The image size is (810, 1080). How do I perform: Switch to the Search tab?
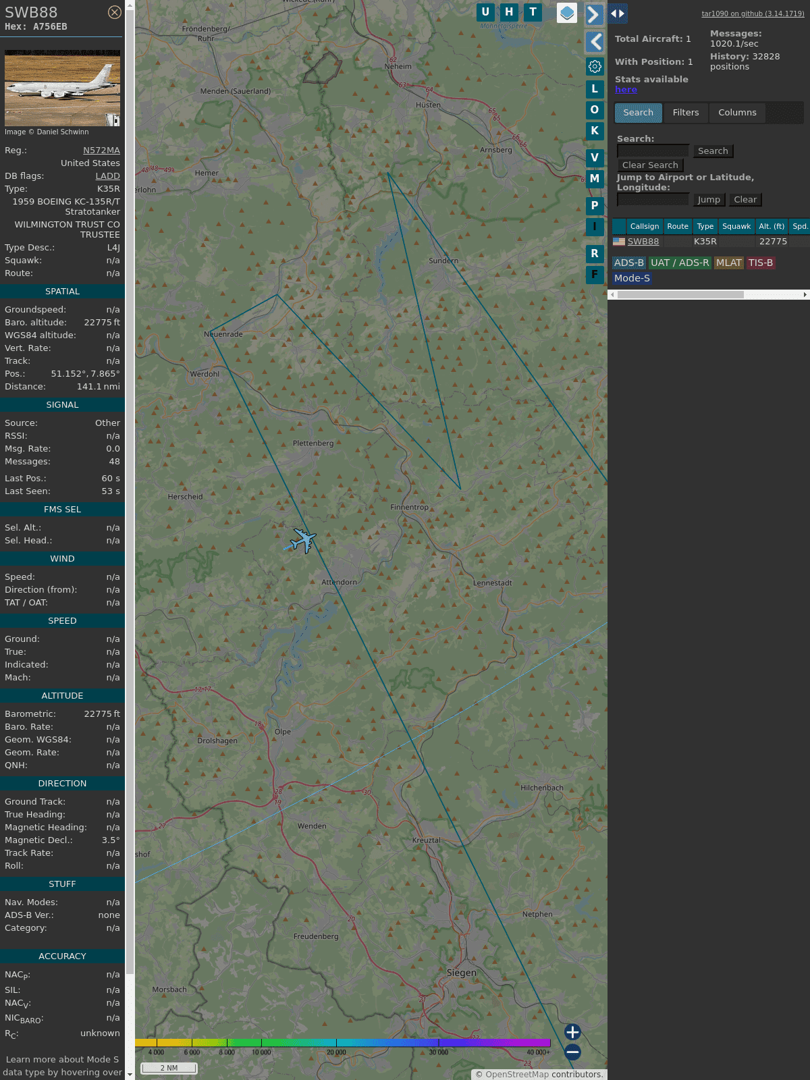click(x=638, y=113)
